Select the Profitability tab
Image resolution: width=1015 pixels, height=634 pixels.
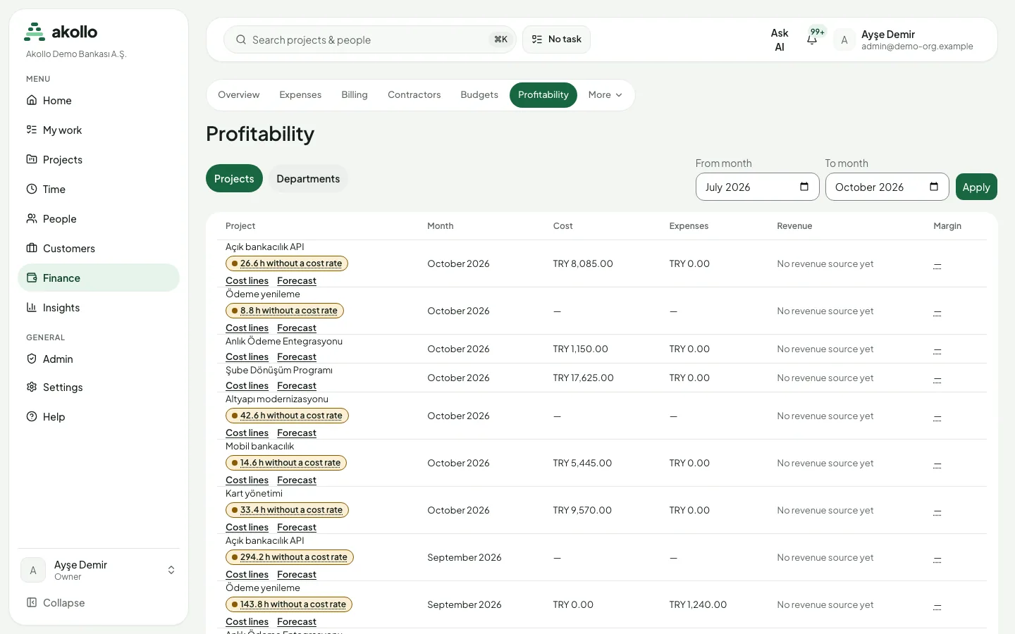click(x=543, y=95)
